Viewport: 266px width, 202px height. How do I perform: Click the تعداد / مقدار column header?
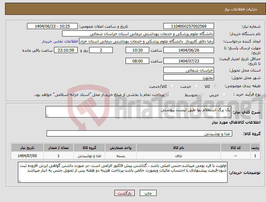58,148
